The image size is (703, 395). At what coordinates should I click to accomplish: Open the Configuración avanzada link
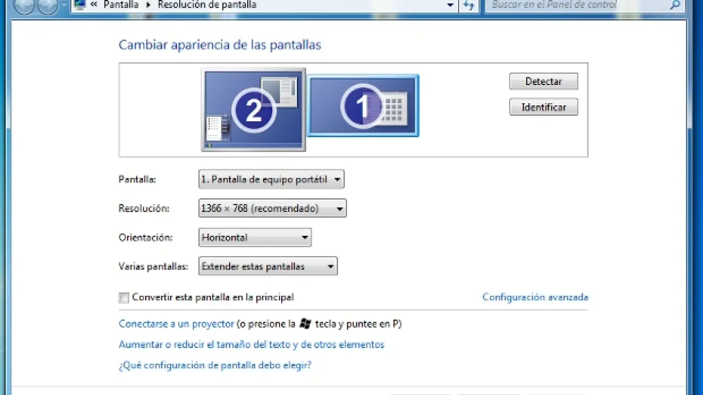pyautogui.click(x=535, y=297)
